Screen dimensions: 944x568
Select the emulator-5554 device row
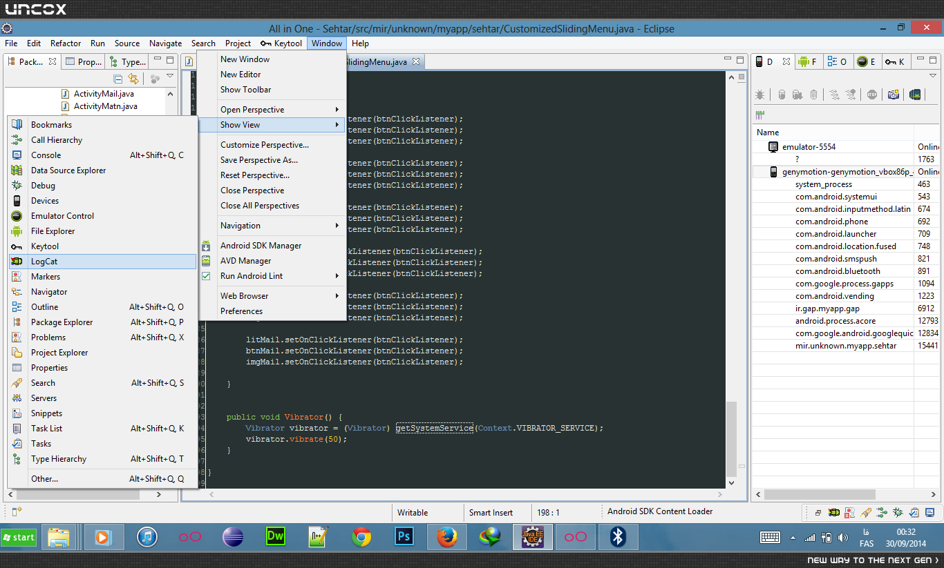846,147
